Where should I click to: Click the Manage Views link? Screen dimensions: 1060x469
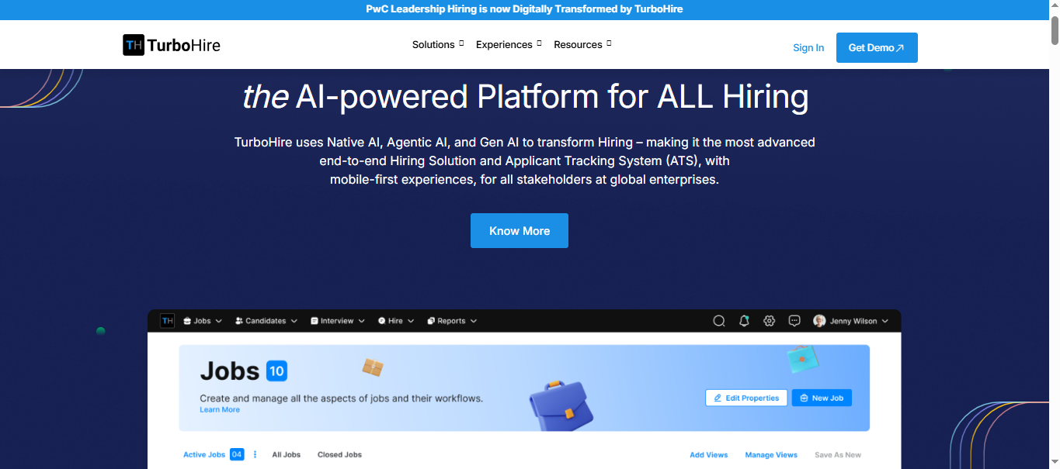pyautogui.click(x=771, y=455)
